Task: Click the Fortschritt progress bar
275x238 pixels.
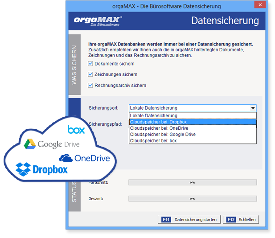Action: [193, 182]
